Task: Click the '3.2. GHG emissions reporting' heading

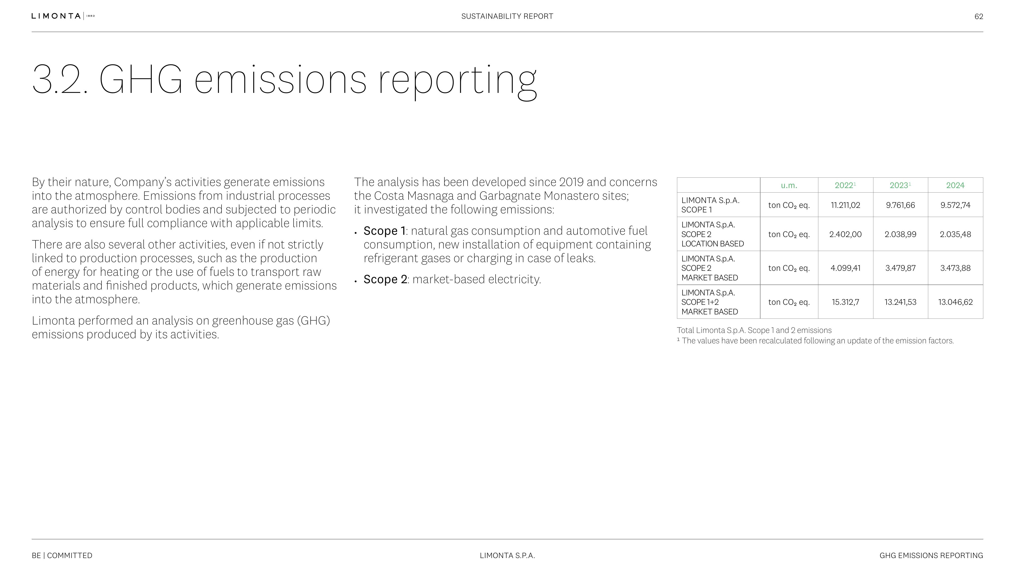Action: pyautogui.click(x=284, y=81)
